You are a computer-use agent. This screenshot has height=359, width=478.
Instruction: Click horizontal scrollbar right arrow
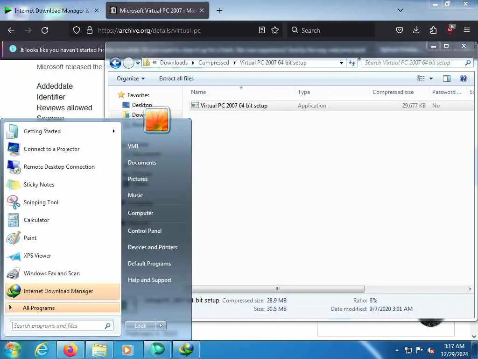coord(470,289)
